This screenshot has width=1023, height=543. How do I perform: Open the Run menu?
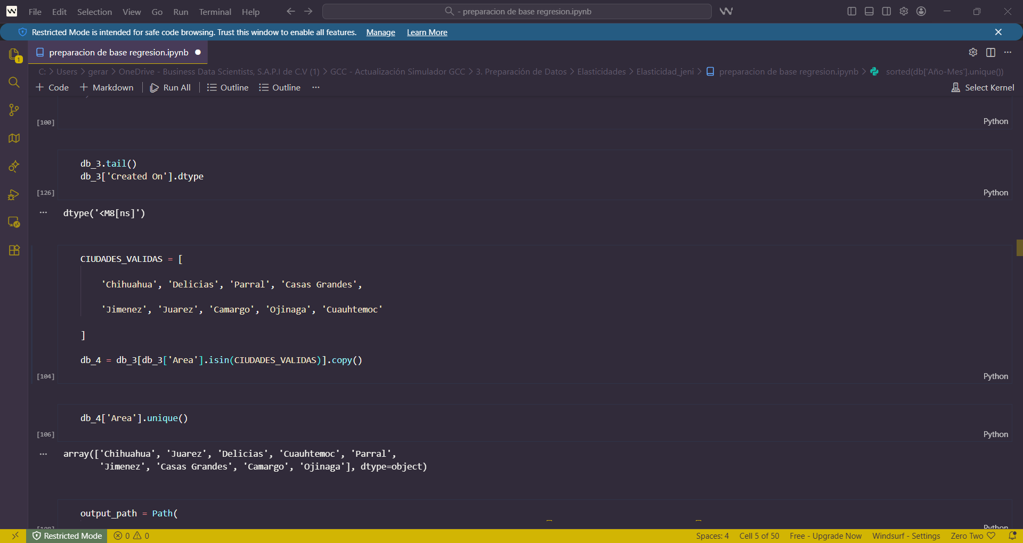click(180, 12)
